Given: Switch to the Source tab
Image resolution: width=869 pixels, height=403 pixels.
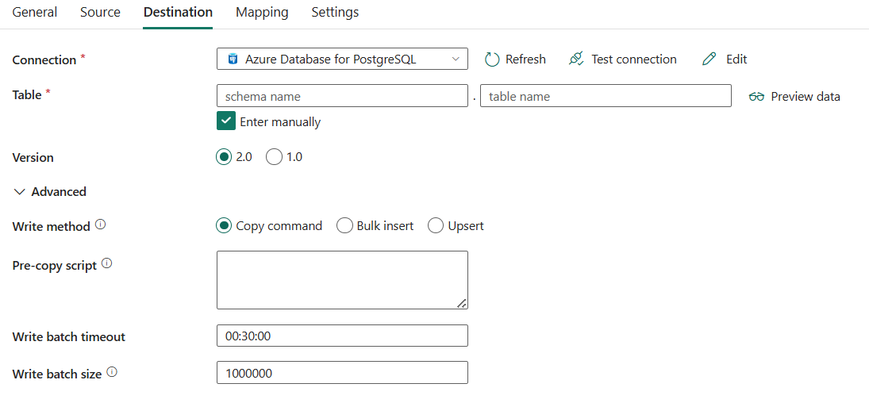Looking at the screenshot, I should click(x=100, y=12).
